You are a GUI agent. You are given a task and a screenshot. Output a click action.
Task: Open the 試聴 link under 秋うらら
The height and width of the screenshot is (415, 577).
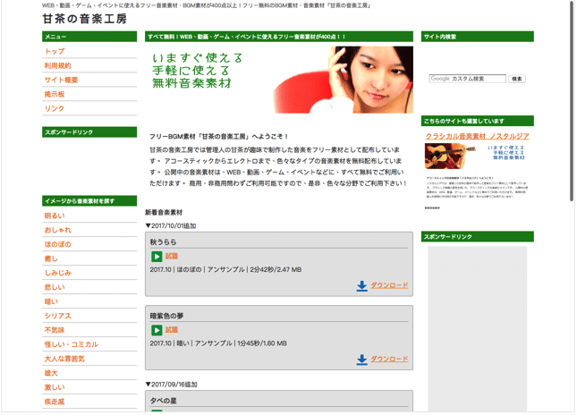pyautogui.click(x=172, y=256)
